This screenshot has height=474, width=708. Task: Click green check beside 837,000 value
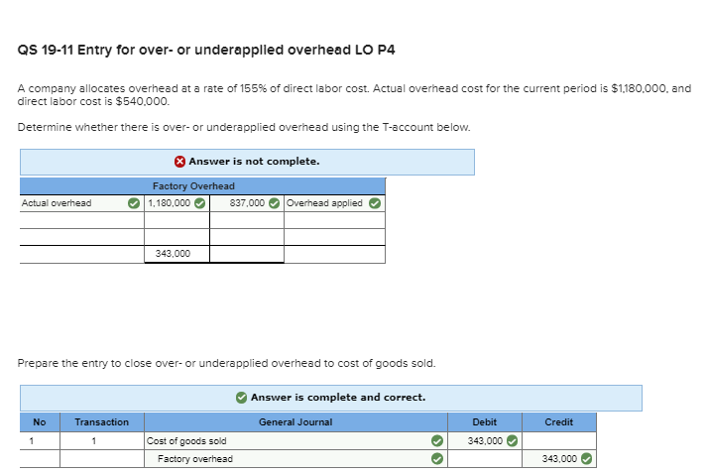pos(274,203)
